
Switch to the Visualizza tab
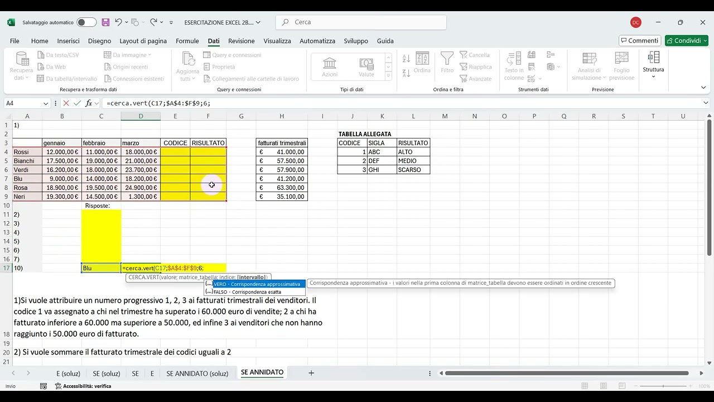pyautogui.click(x=277, y=41)
